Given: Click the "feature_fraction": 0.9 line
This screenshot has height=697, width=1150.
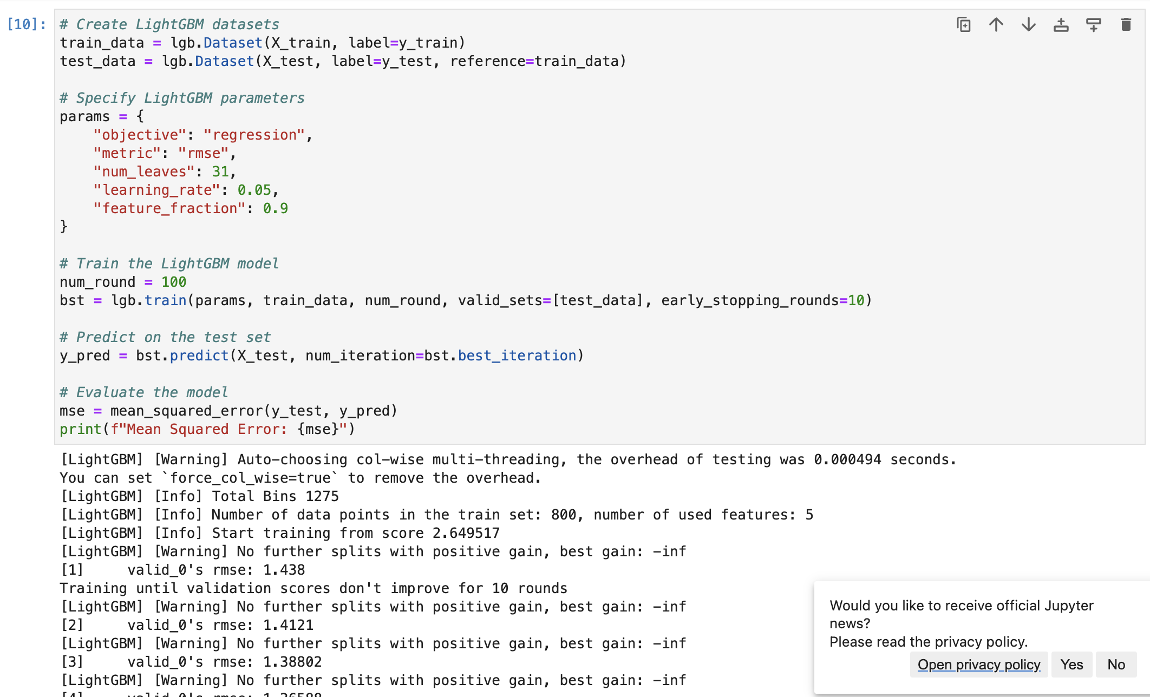Looking at the screenshot, I should 191,208.
